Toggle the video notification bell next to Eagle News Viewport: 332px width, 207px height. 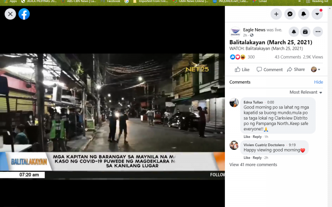point(294,31)
